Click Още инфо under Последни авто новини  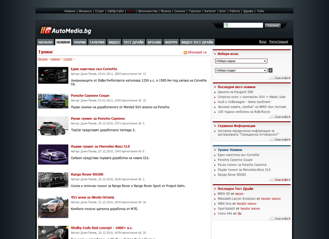click(283, 117)
